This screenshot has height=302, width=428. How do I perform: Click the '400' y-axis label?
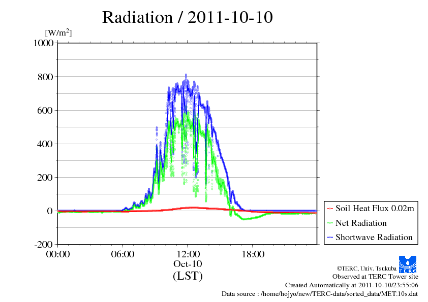point(45,144)
